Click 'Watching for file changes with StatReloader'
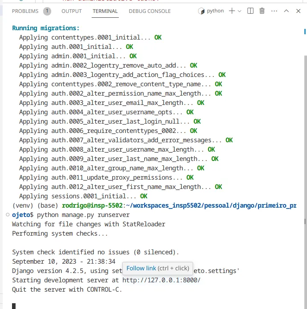Viewport: 307px width, 309px height. coord(89,224)
